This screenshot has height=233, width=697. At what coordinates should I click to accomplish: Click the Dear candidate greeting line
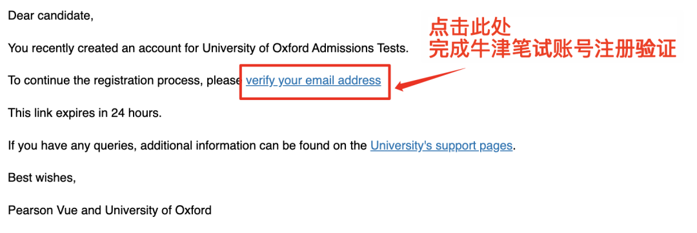(x=51, y=16)
